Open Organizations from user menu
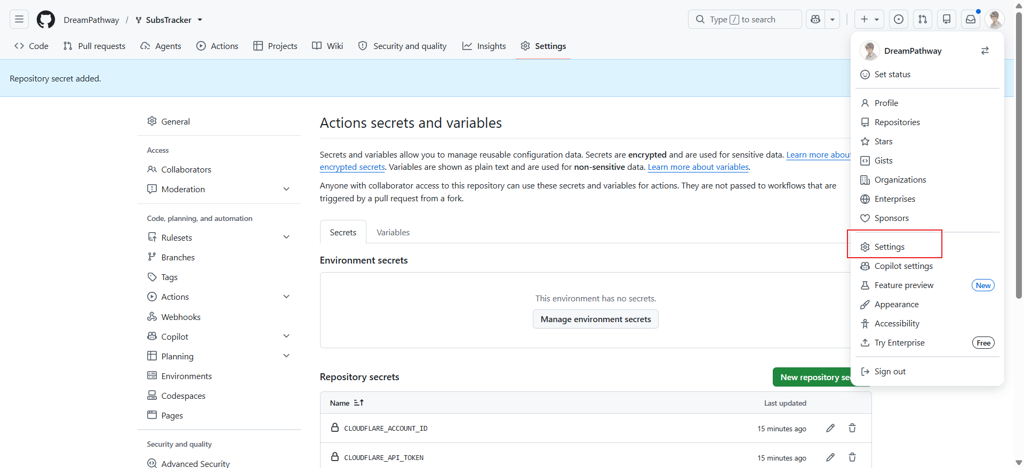This screenshot has height=468, width=1024. (x=927, y=180)
